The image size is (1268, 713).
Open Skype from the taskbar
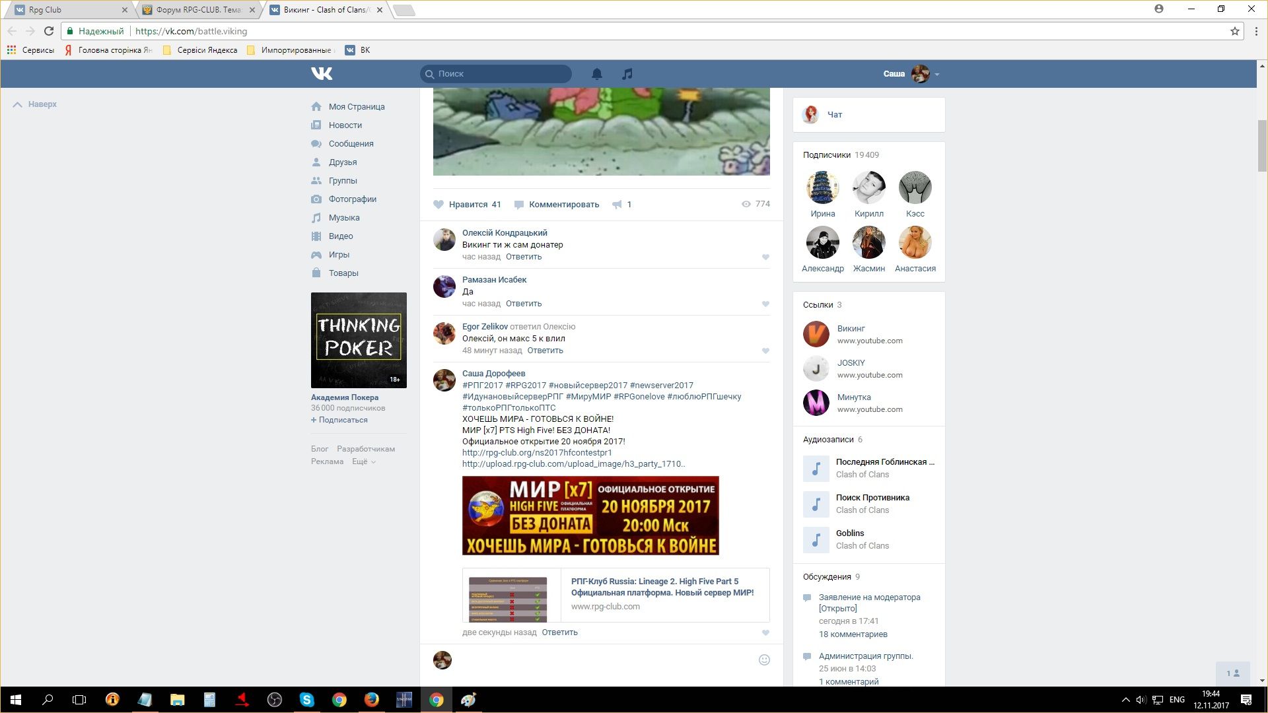pyautogui.click(x=307, y=700)
